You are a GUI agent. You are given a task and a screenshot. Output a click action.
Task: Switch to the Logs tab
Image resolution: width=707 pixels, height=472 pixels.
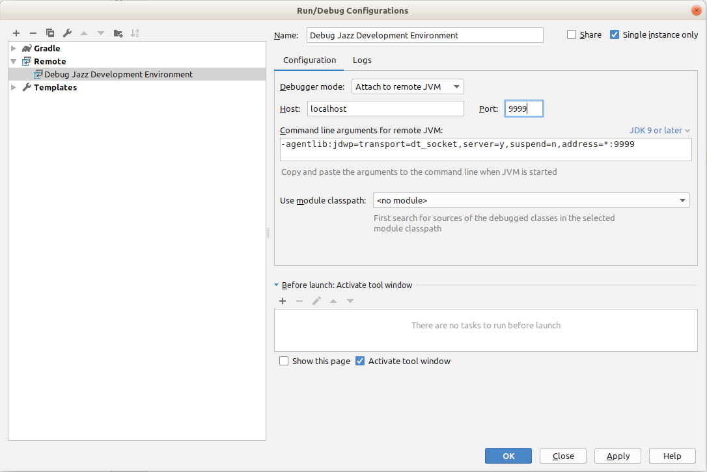click(362, 60)
